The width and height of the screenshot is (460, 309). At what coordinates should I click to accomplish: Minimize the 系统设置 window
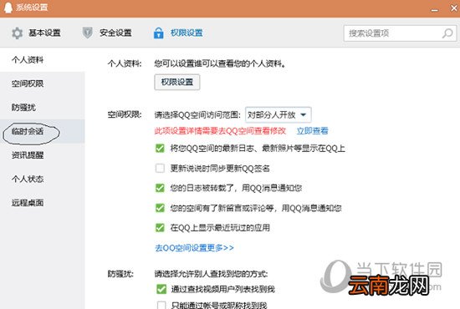(x=434, y=10)
